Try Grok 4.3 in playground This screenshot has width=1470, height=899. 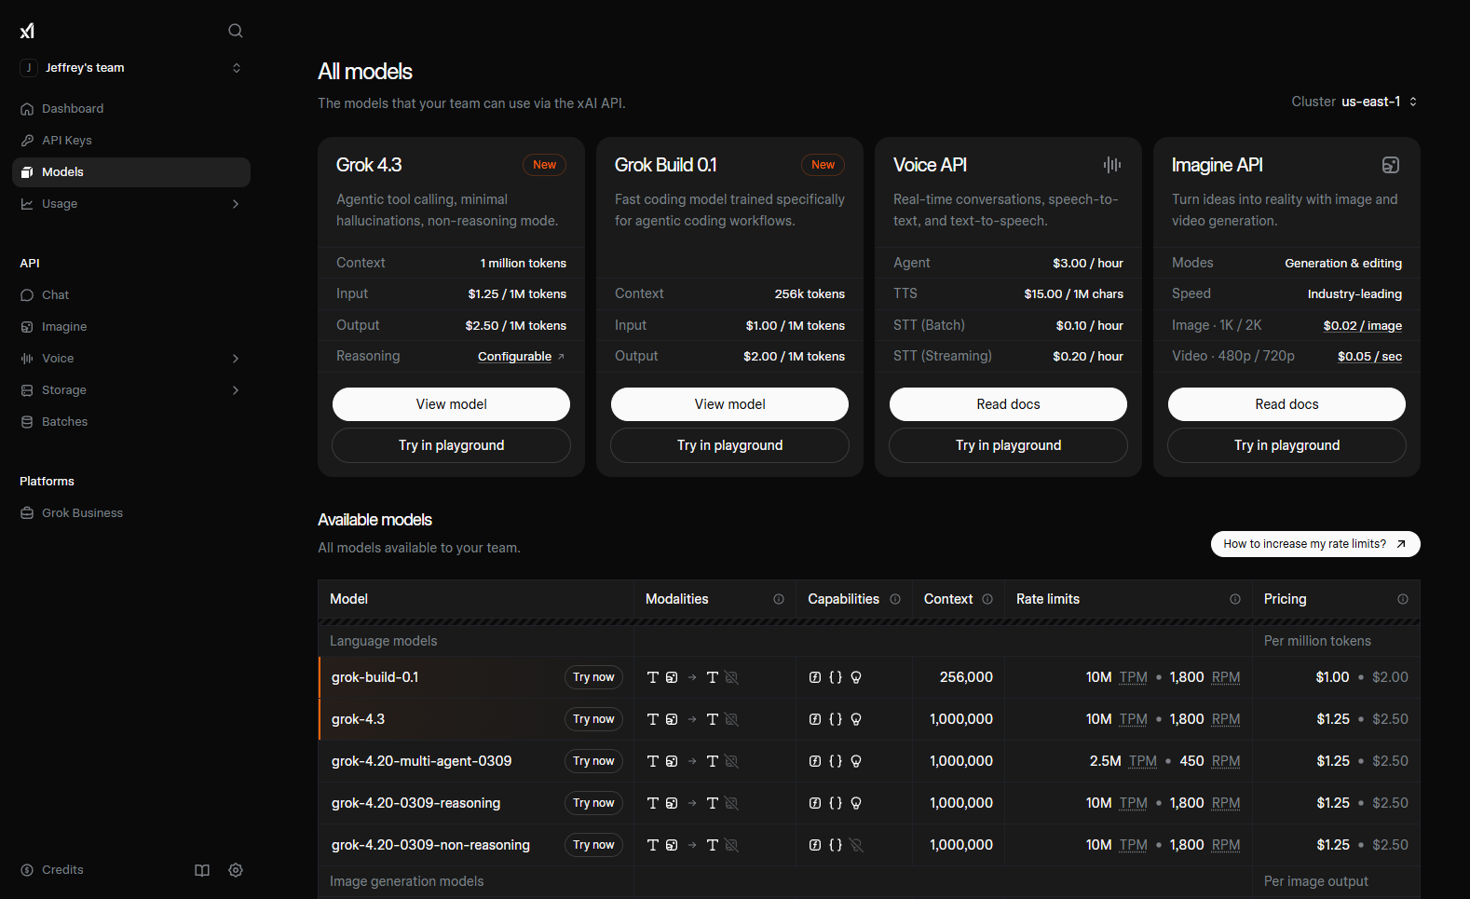tap(451, 445)
